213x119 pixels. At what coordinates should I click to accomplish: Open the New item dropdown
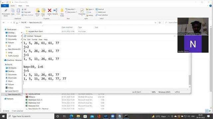[70, 9]
